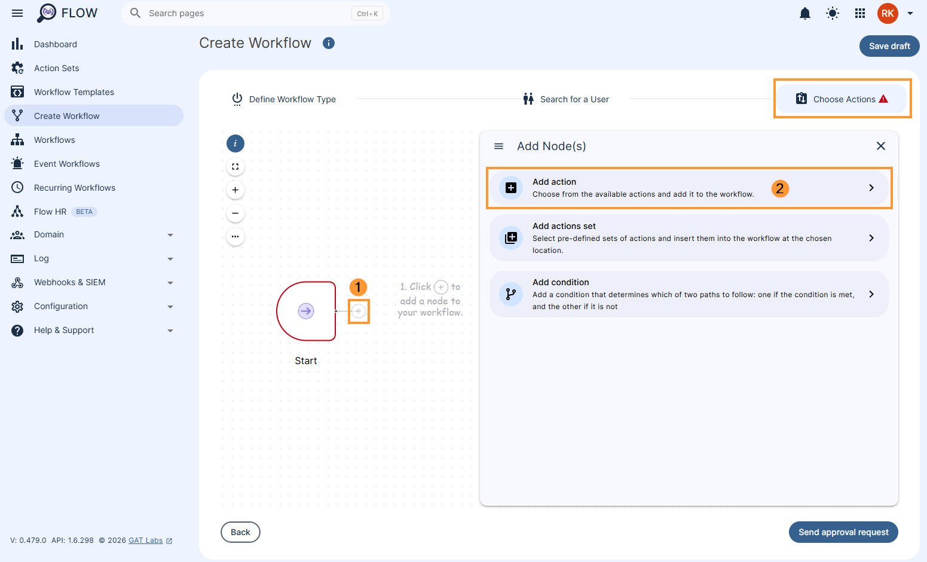This screenshot has height=562, width=927.
Task: Open Recurring Workflows in sidebar
Action: pos(94,188)
